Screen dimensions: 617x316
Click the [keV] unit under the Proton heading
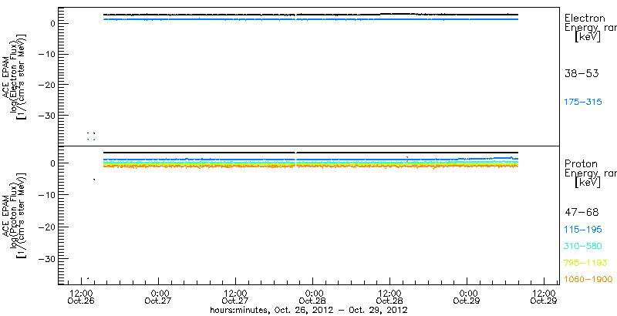[588, 182]
